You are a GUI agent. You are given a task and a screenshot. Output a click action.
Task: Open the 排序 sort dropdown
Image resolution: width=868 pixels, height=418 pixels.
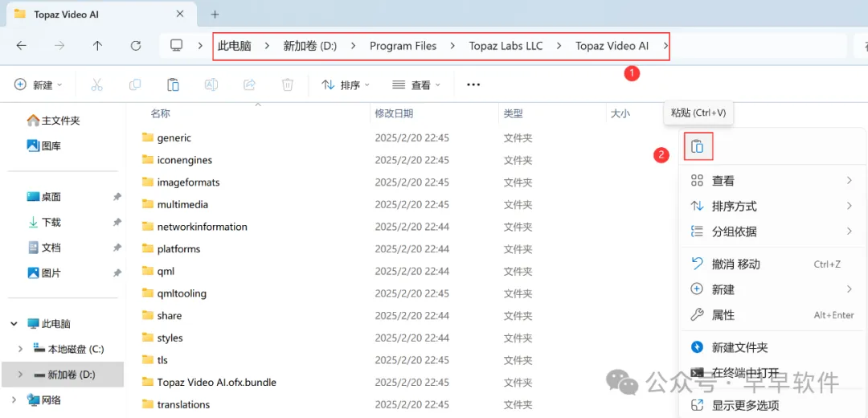click(x=346, y=84)
